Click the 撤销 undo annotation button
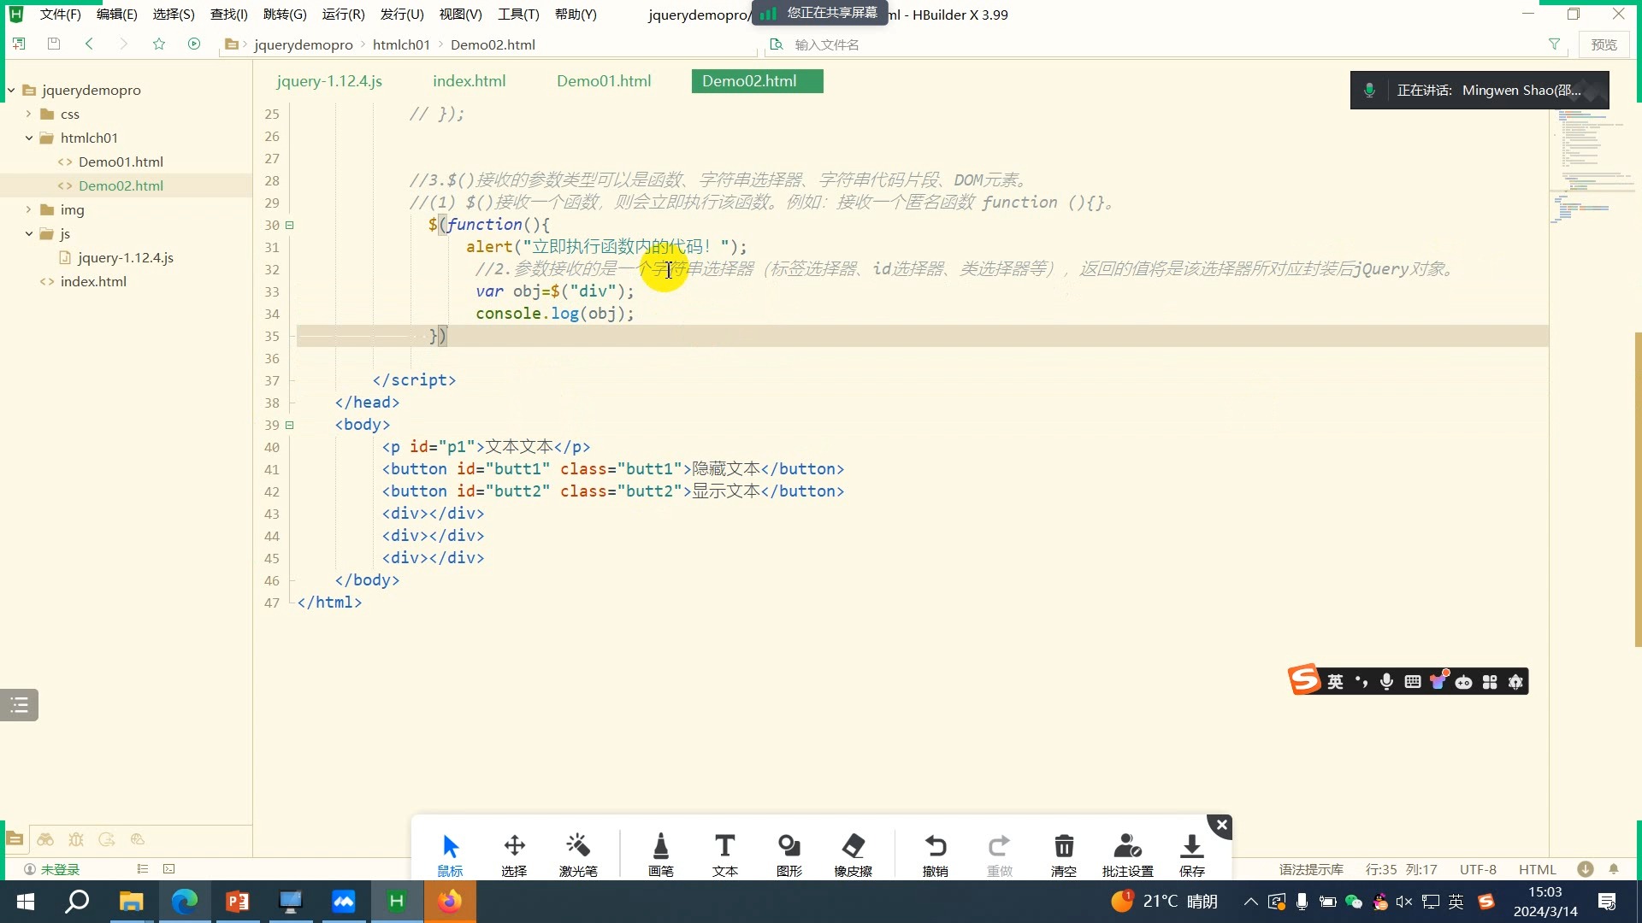The image size is (1642, 923). coord(935,855)
